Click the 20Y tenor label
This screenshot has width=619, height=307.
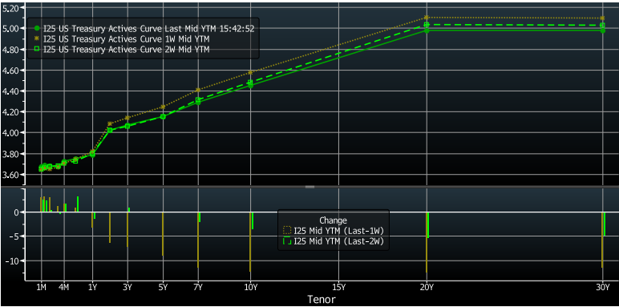tap(427, 287)
